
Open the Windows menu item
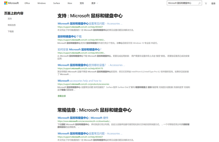41,3
